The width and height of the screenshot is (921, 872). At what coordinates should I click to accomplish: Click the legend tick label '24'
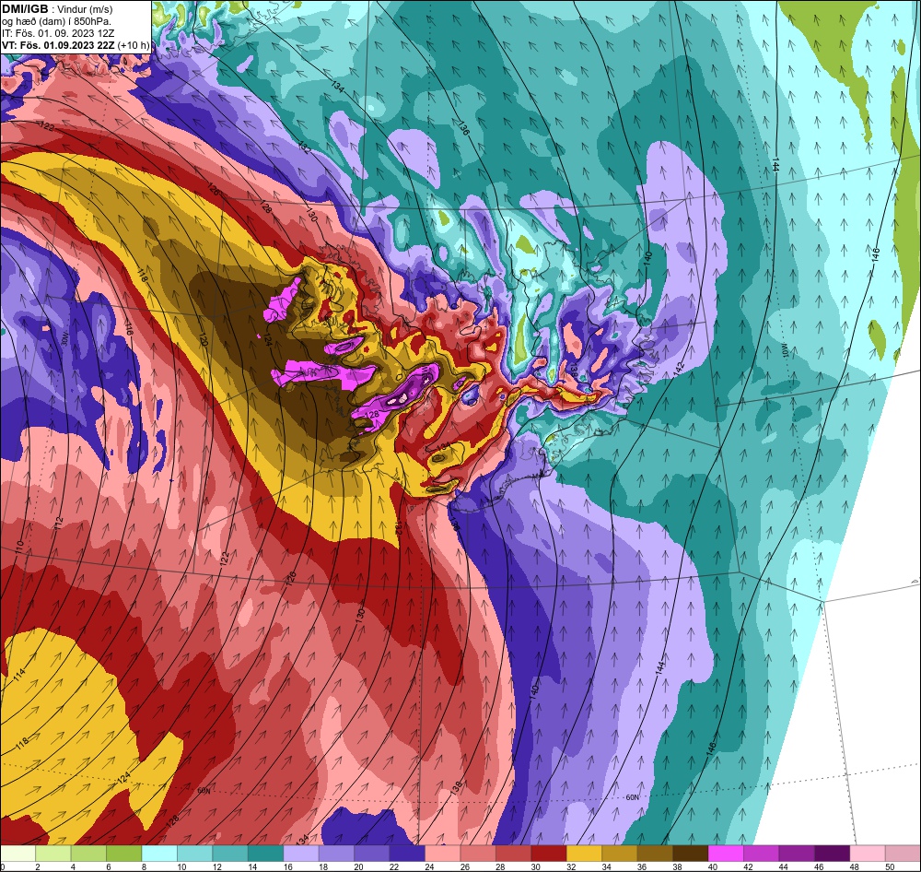click(429, 866)
